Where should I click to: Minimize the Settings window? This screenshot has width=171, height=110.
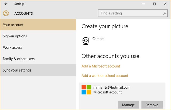tap(144, 4)
